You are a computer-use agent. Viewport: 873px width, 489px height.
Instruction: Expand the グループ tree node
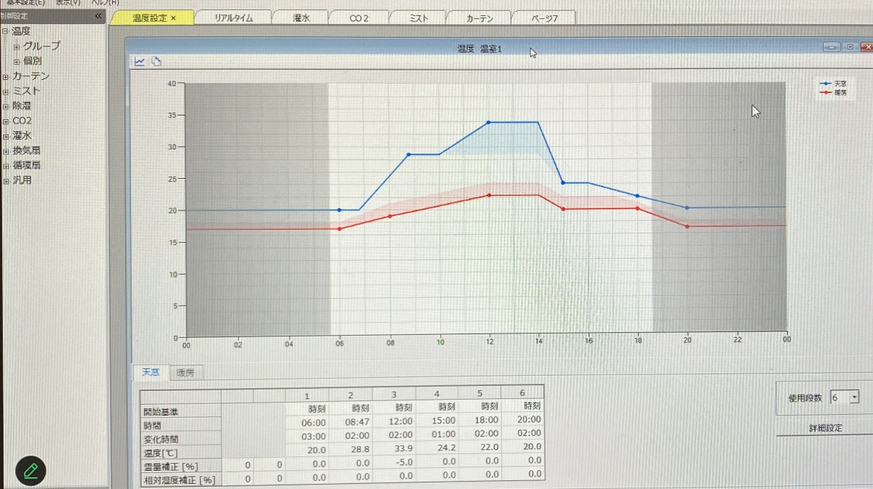(17, 47)
